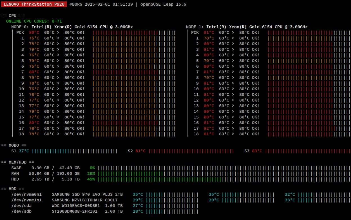Click Node 1 core 9 threshold 60°C > 80°C

point(234,83)
